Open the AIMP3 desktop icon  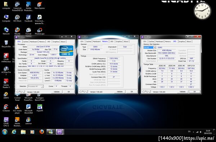6,95
